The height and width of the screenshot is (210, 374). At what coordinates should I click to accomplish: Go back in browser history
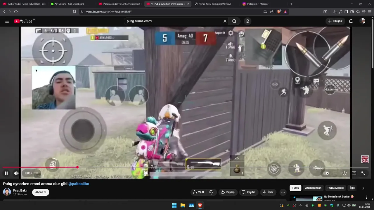point(4,12)
